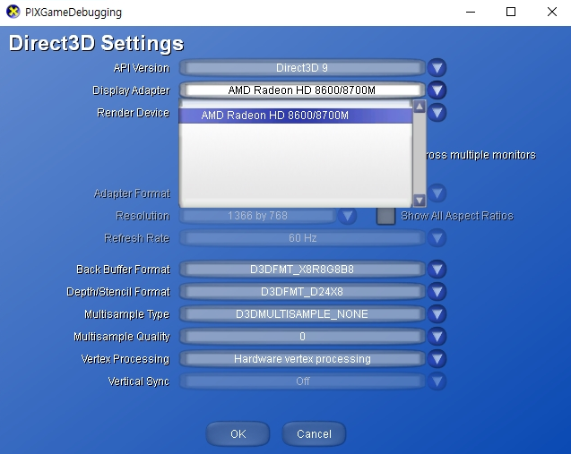Screen dimensions: 571x454
Task: Click the Vertical Sync dropdown arrow
Action: coord(437,381)
